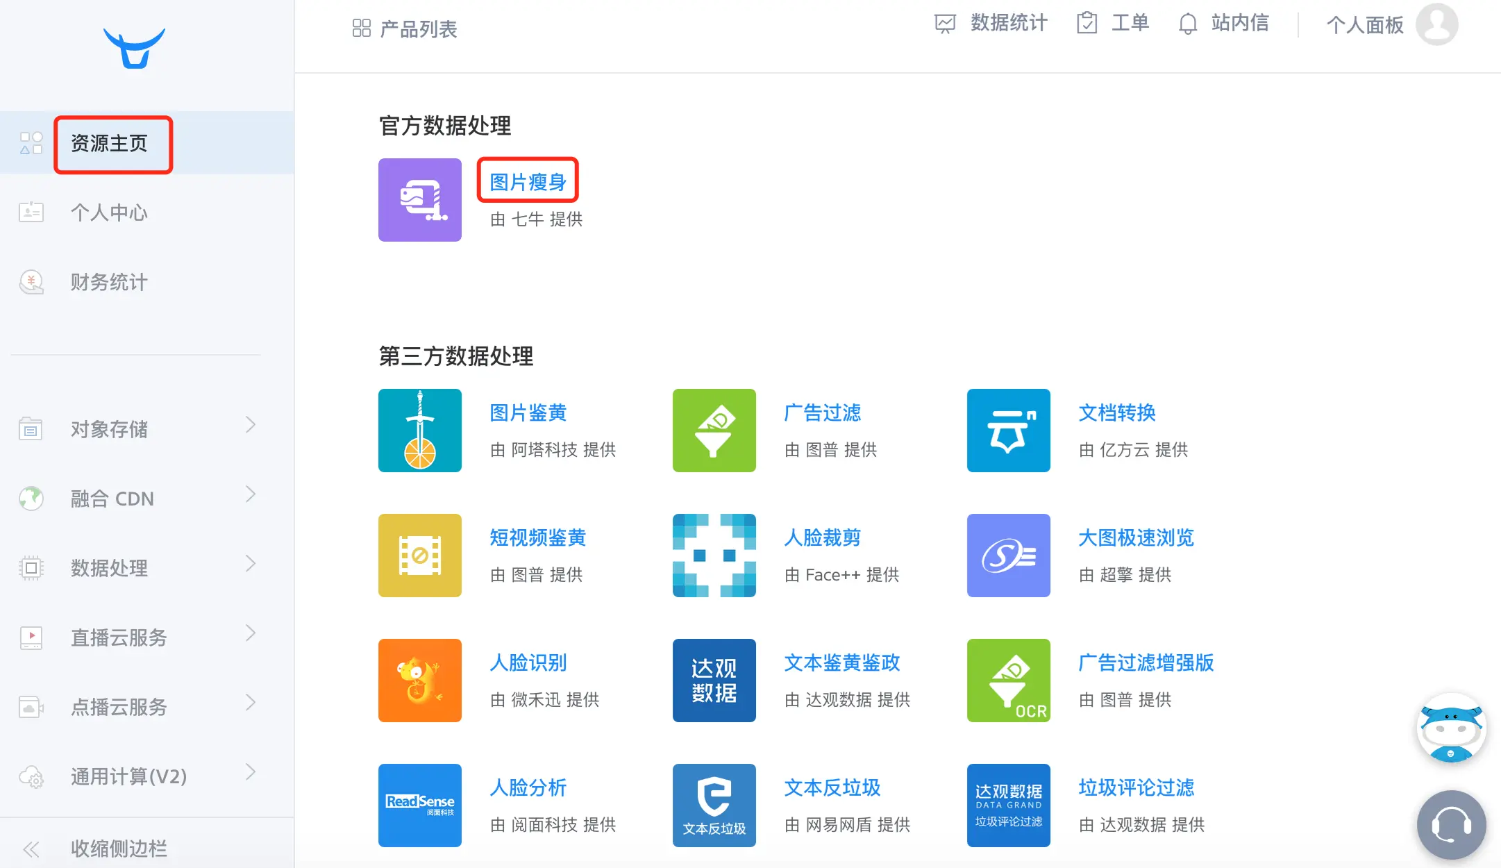Click the Qiniu bull logo
The image size is (1501, 868).
[x=134, y=48]
